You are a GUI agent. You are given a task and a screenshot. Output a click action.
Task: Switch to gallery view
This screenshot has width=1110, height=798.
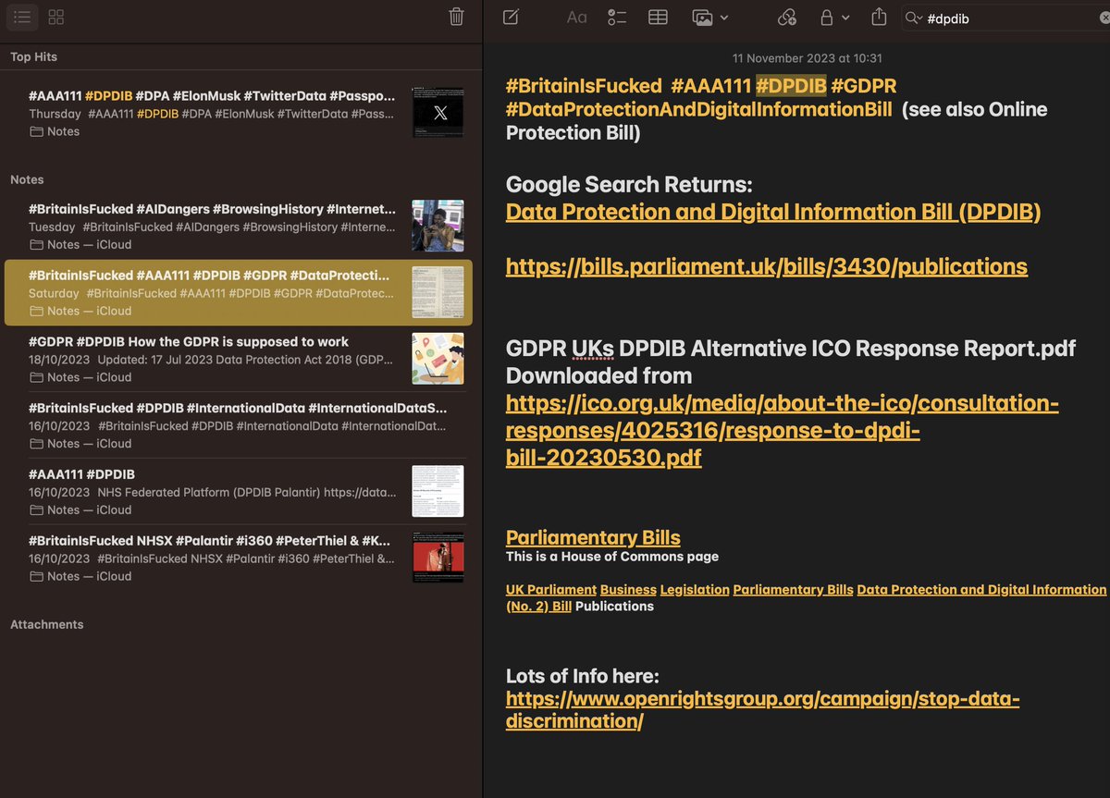tap(56, 17)
